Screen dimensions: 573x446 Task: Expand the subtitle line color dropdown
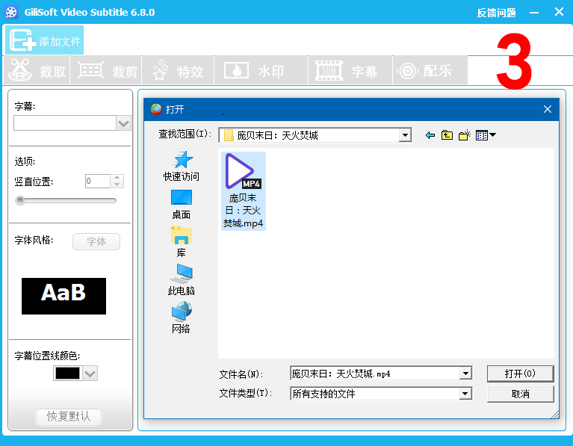pos(90,374)
